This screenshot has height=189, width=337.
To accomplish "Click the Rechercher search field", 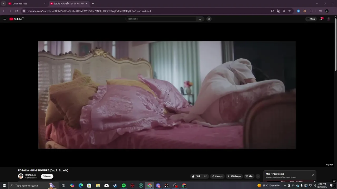I will [x=161, y=19].
